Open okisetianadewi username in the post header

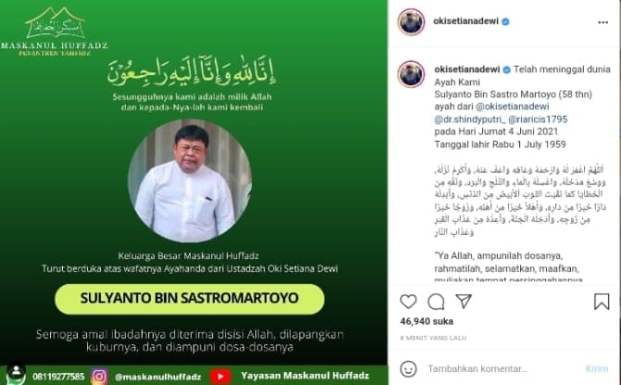465,21
